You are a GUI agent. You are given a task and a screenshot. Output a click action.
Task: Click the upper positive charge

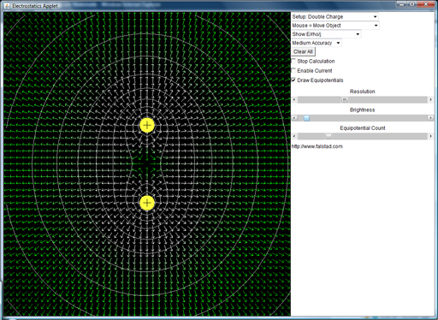point(147,125)
